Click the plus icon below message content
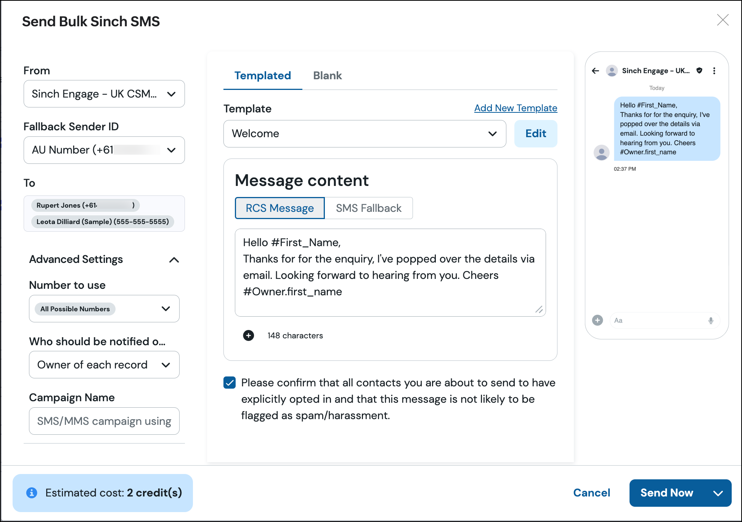The height and width of the screenshot is (522, 742). 249,335
